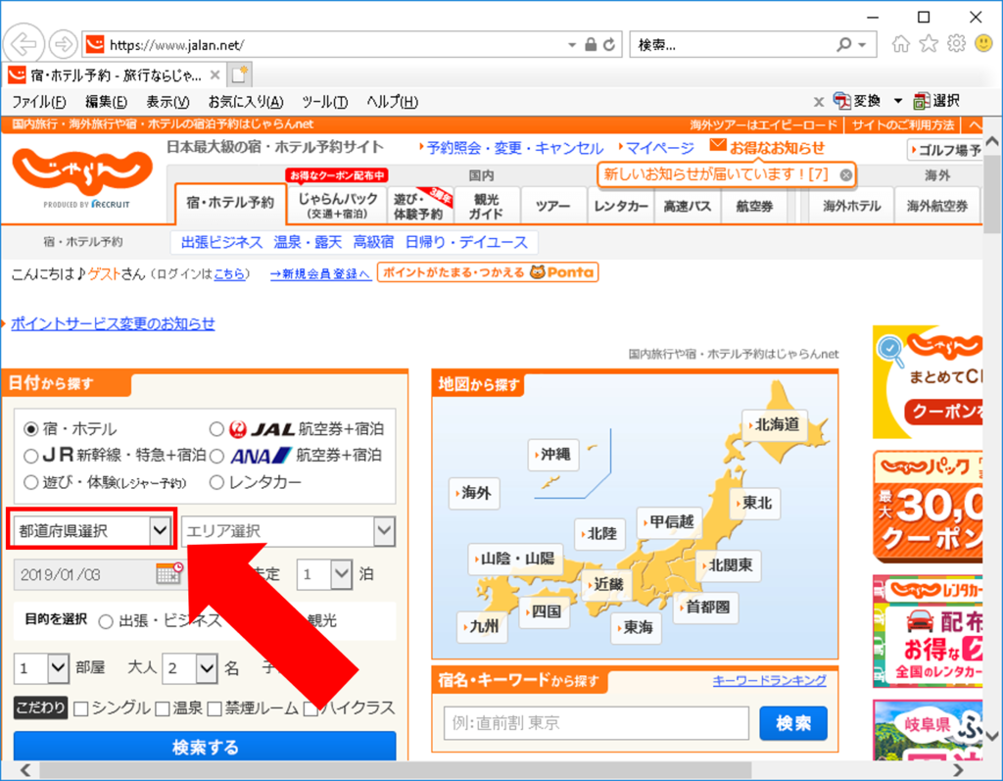Screen dimensions: 1003x781
Task: Click the Ponta points banner
Action: [x=488, y=272]
